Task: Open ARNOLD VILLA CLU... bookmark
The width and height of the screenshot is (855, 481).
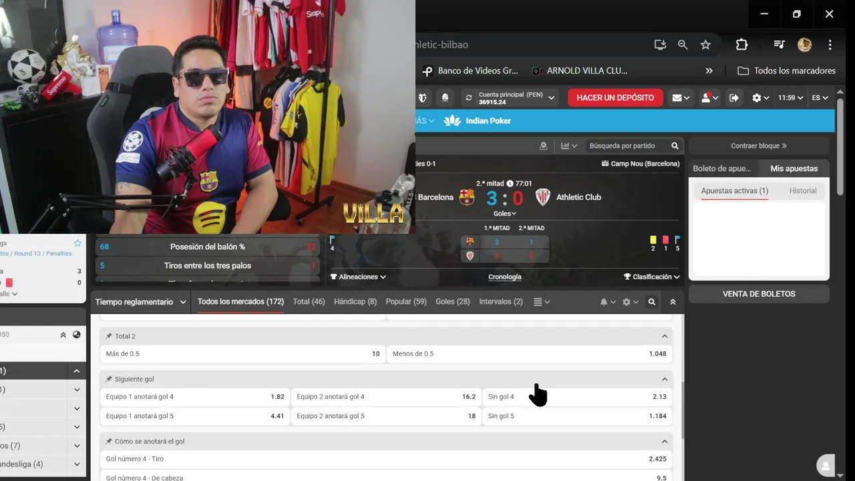Action: click(x=580, y=70)
